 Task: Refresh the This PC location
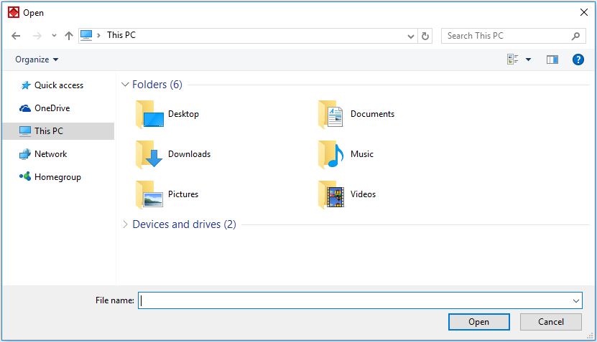[x=425, y=36]
